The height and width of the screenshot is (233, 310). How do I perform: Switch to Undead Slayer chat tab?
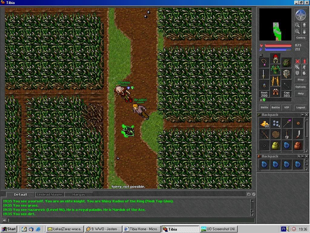(50, 194)
